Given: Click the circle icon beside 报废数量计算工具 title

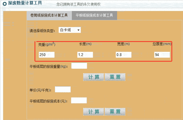Looking at the screenshot, I should point(5,3).
